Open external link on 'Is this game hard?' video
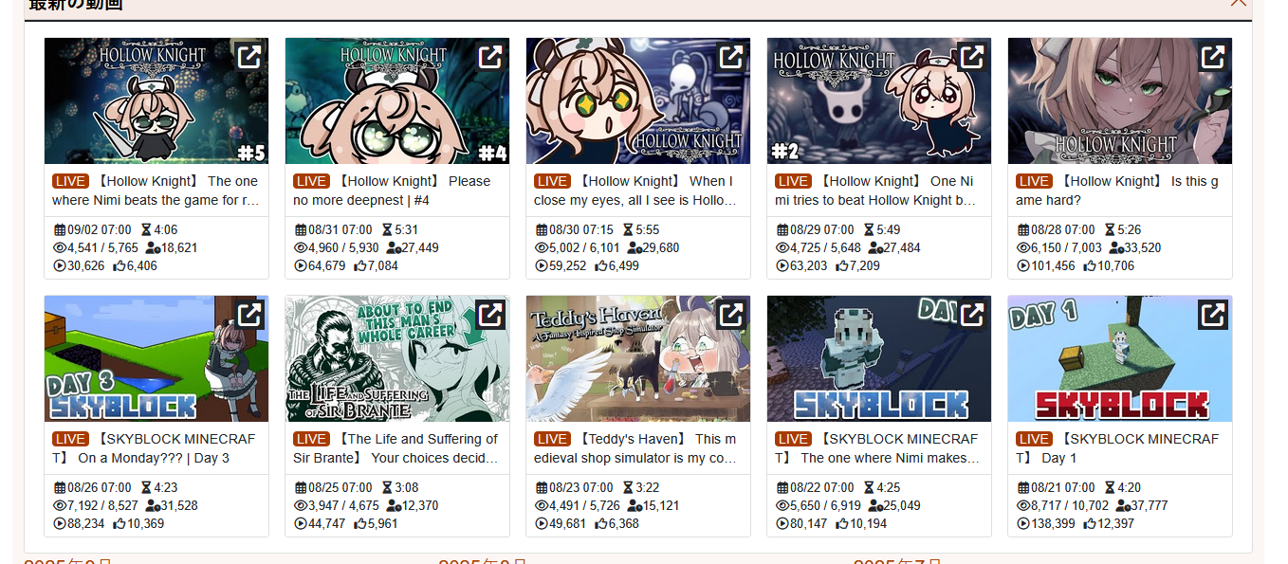This screenshot has height=564, width=1288. (1212, 57)
